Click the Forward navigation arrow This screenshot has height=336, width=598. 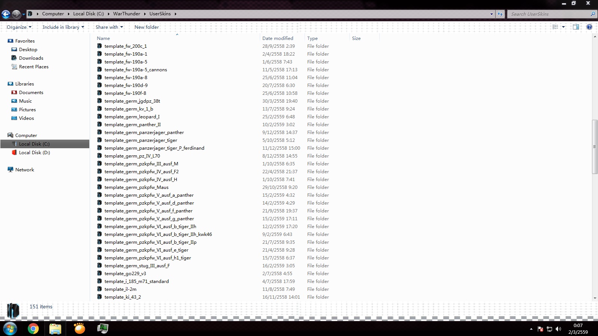coord(16,14)
